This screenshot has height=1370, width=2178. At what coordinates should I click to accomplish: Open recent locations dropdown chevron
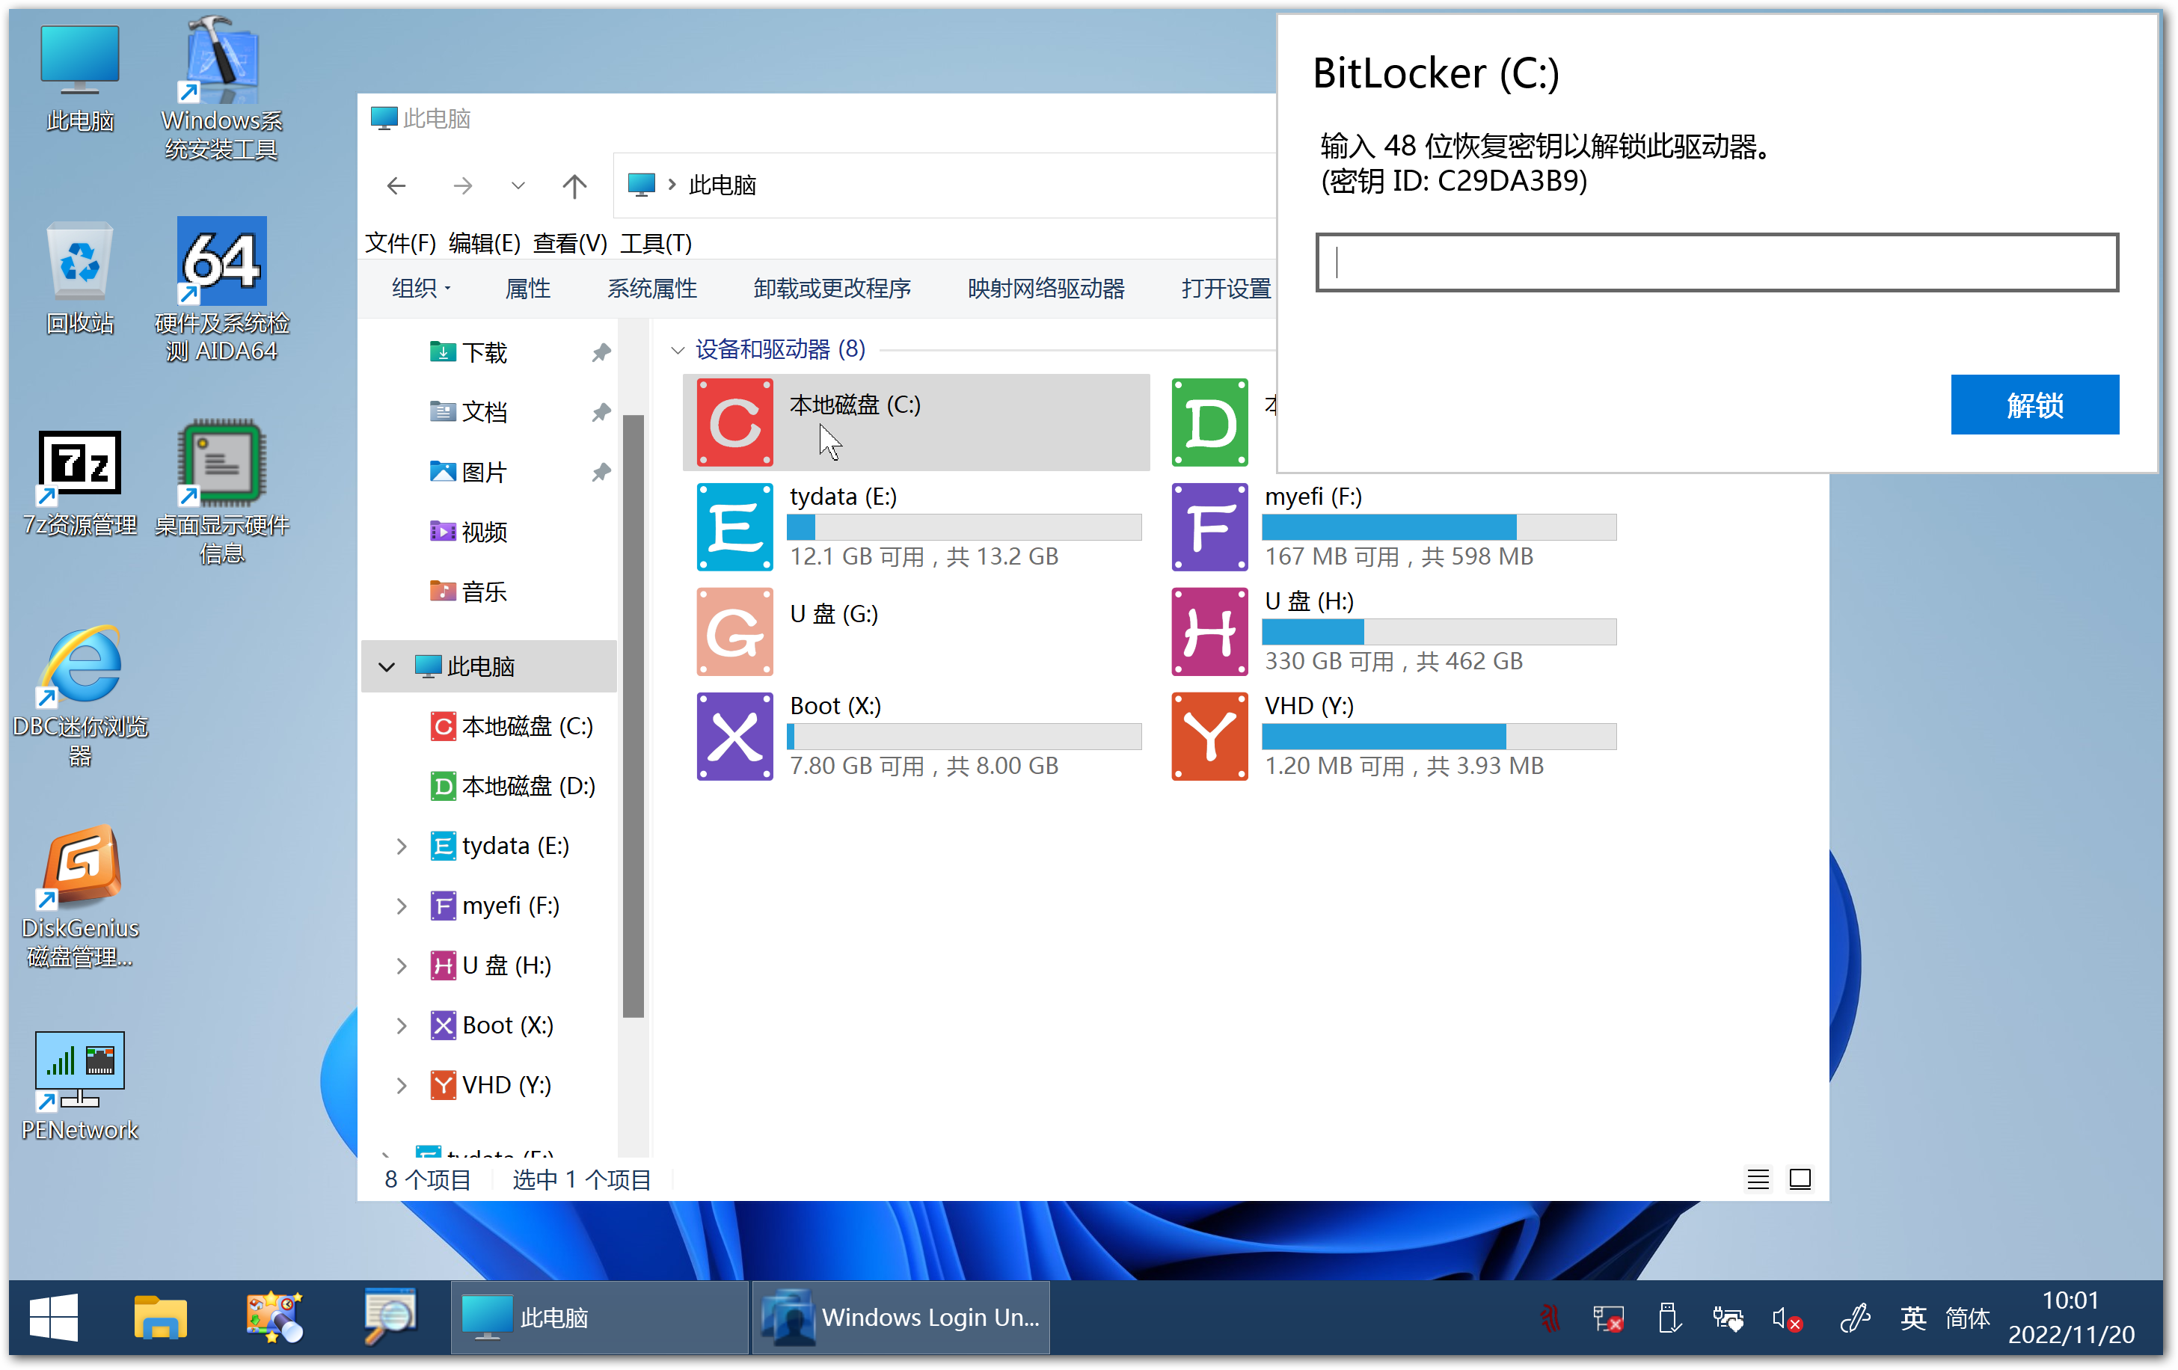click(x=518, y=186)
